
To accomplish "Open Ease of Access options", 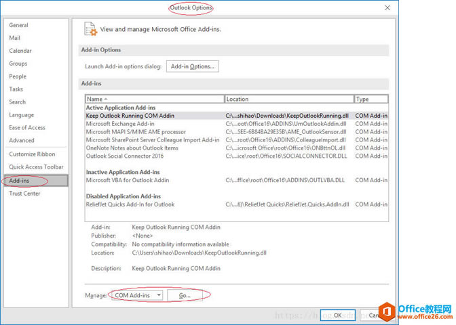I will pyautogui.click(x=27, y=128).
